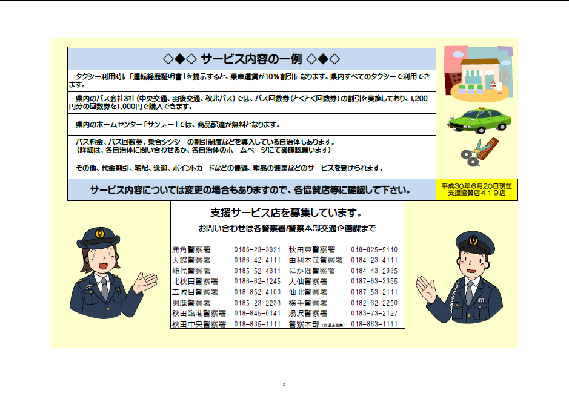This screenshot has height=402, width=569.
Task: Click the 横手警察署 entry in the list
Action: (x=308, y=303)
